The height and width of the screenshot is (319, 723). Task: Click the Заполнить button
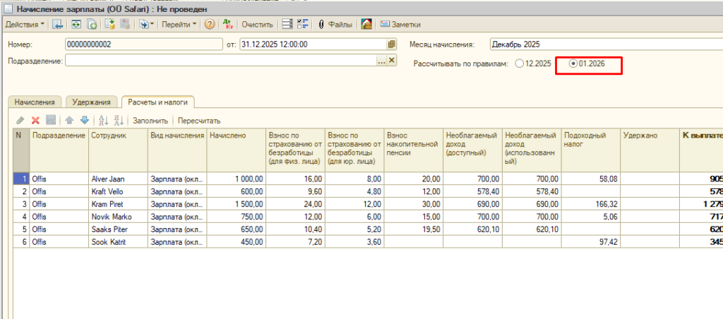click(150, 121)
